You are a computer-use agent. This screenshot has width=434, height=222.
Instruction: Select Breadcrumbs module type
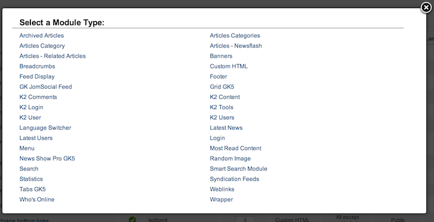37,66
